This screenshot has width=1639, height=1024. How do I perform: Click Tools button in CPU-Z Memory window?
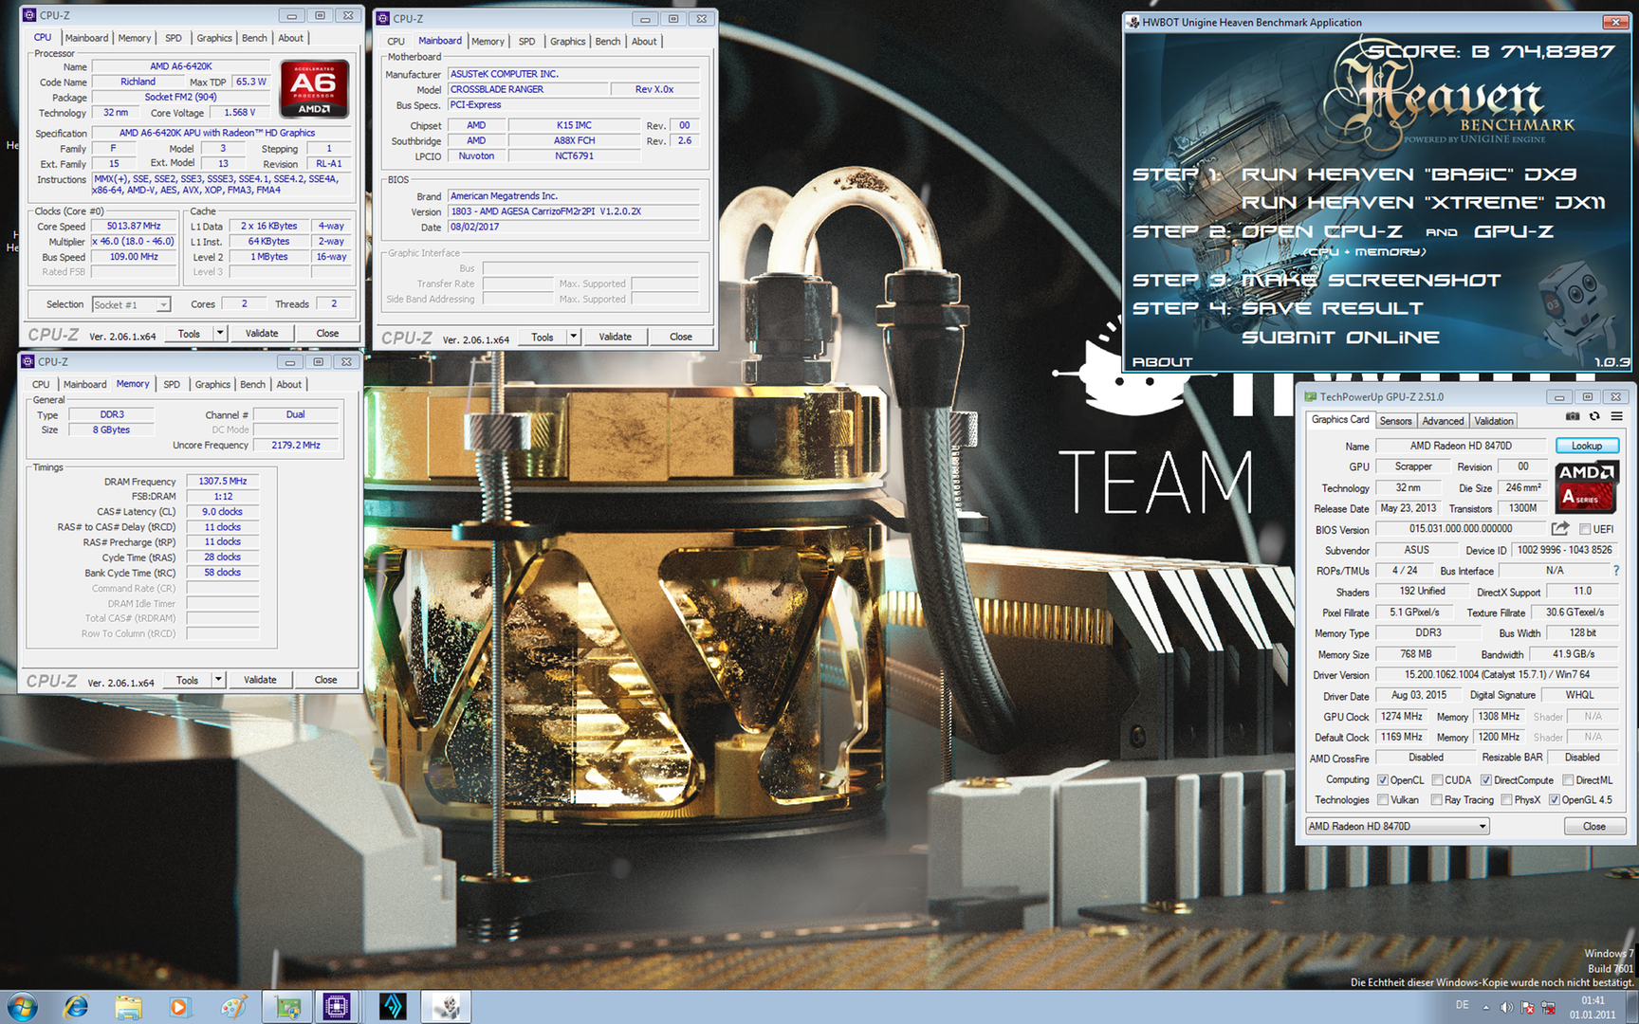click(188, 680)
